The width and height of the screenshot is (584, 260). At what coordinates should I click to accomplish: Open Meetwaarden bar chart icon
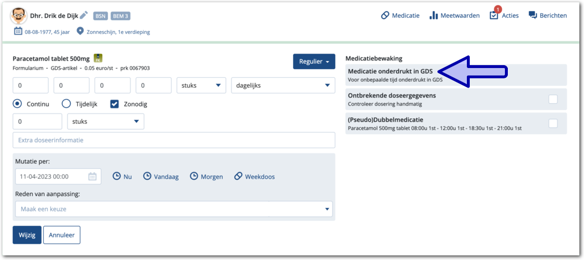pos(433,16)
